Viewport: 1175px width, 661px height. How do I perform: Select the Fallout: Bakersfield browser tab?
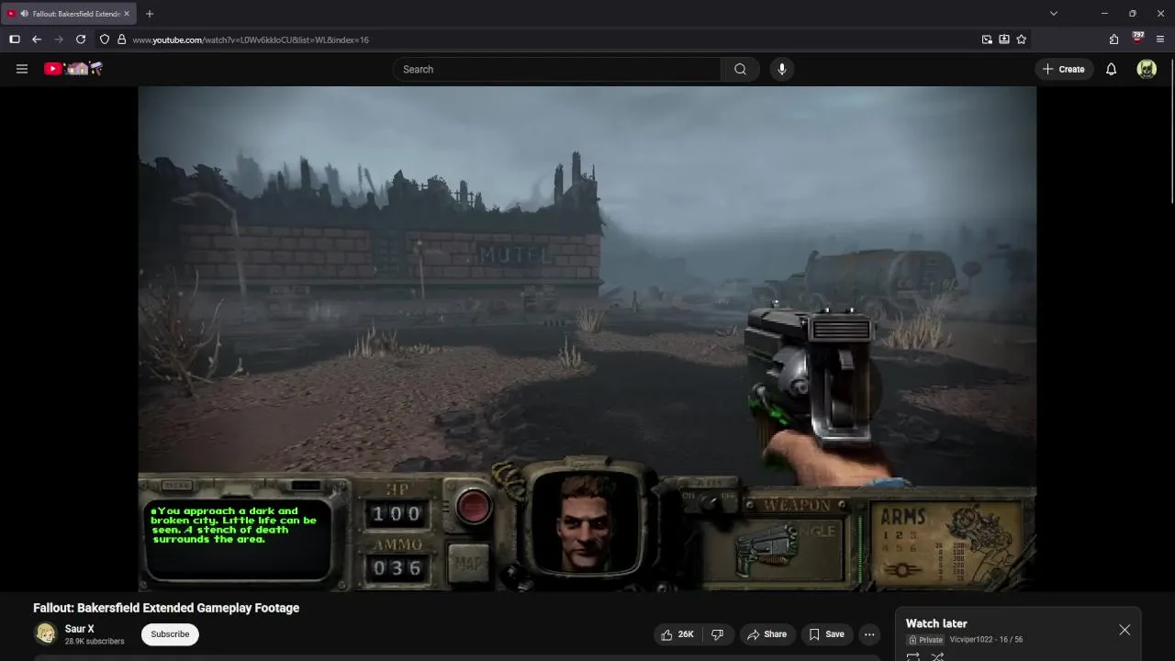tap(70, 14)
